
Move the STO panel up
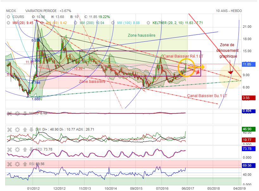pos(25,150)
